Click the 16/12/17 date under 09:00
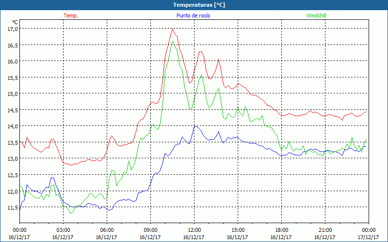Viewport: 388px width, 242px height. [150, 237]
